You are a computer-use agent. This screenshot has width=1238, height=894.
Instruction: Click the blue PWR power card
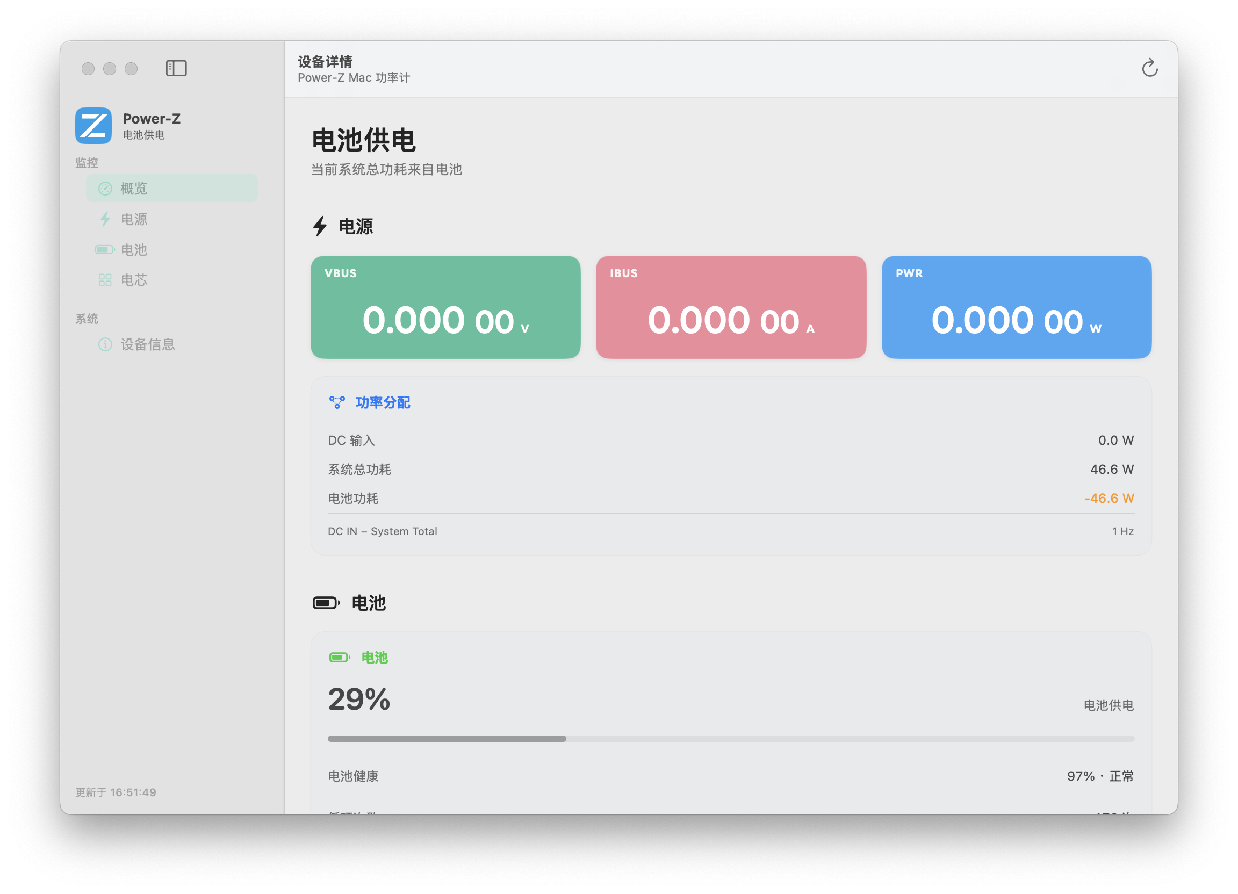1017,307
